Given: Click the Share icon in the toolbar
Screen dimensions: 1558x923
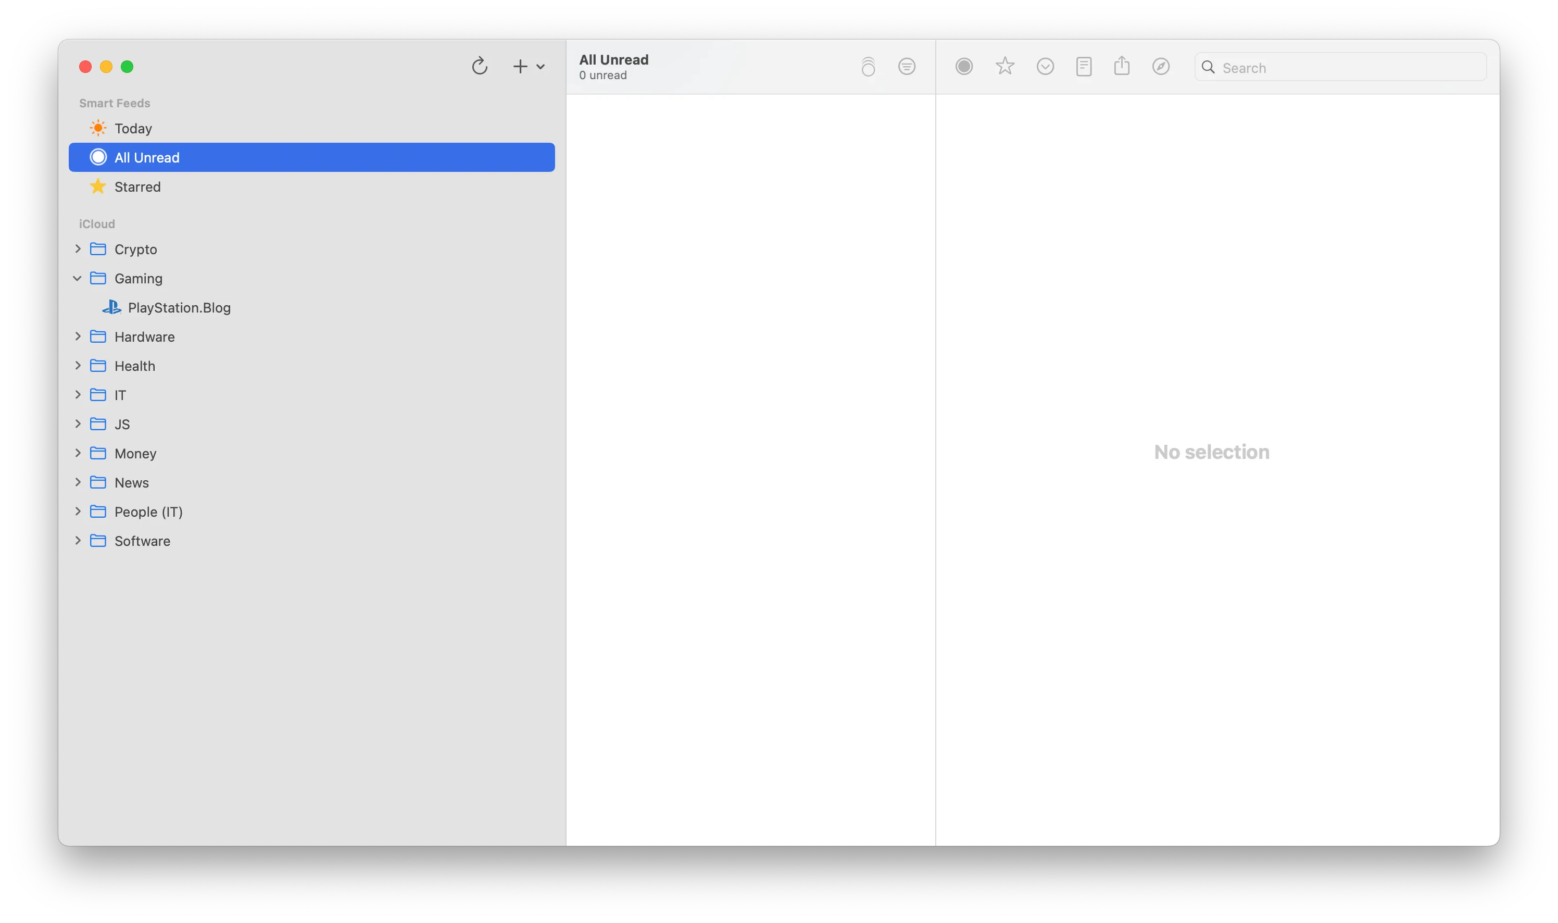Looking at the screenshot, I should point(1122,66).
